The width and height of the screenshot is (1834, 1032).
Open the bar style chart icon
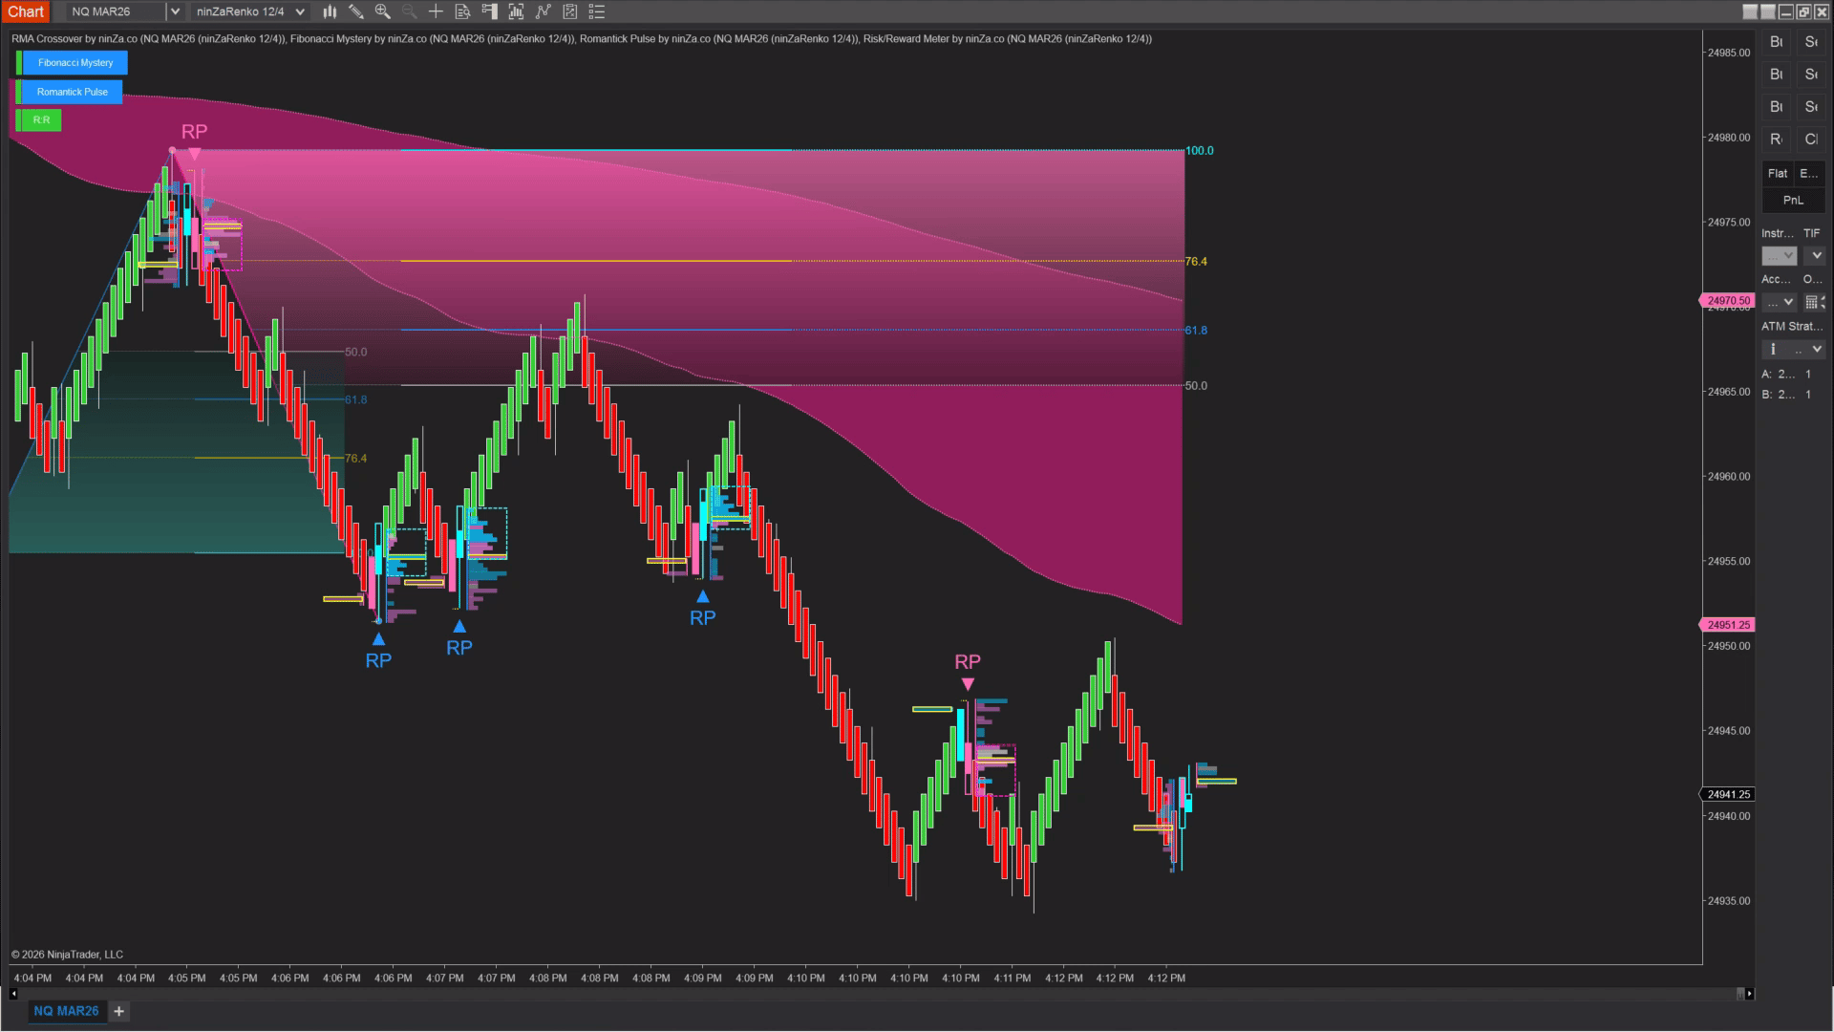(330, 11)
